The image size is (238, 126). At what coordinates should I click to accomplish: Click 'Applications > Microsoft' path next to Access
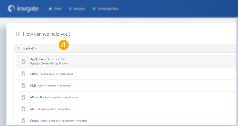tap(74, 121)
